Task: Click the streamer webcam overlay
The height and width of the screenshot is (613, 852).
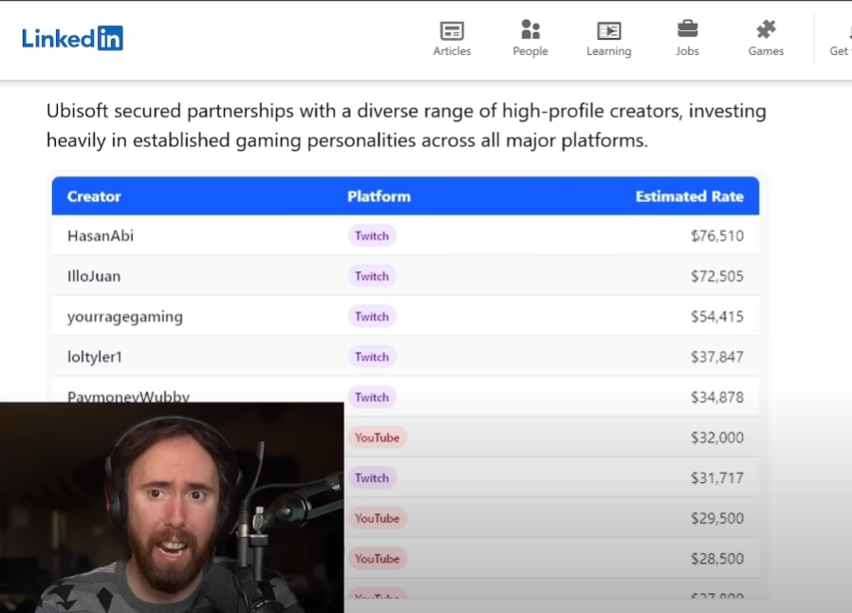Action: pyautogui.click(x=172, y=508)
